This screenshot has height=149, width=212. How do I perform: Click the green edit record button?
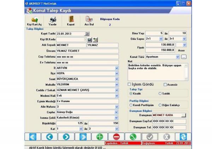(x=133, y=137)
